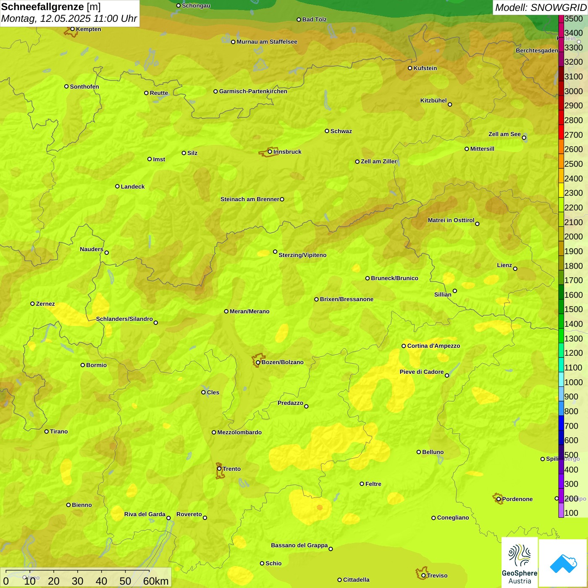Select the light cyan 1000 legend swatch

pyautogui.click(x=561, y=379)
